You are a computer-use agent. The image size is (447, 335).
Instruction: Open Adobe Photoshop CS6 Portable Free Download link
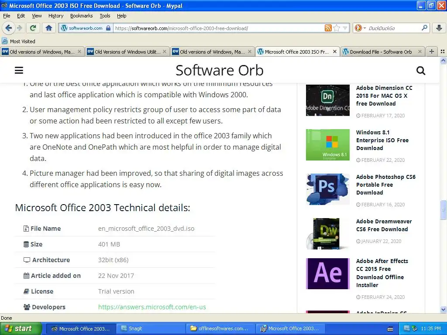coord(386,185)
